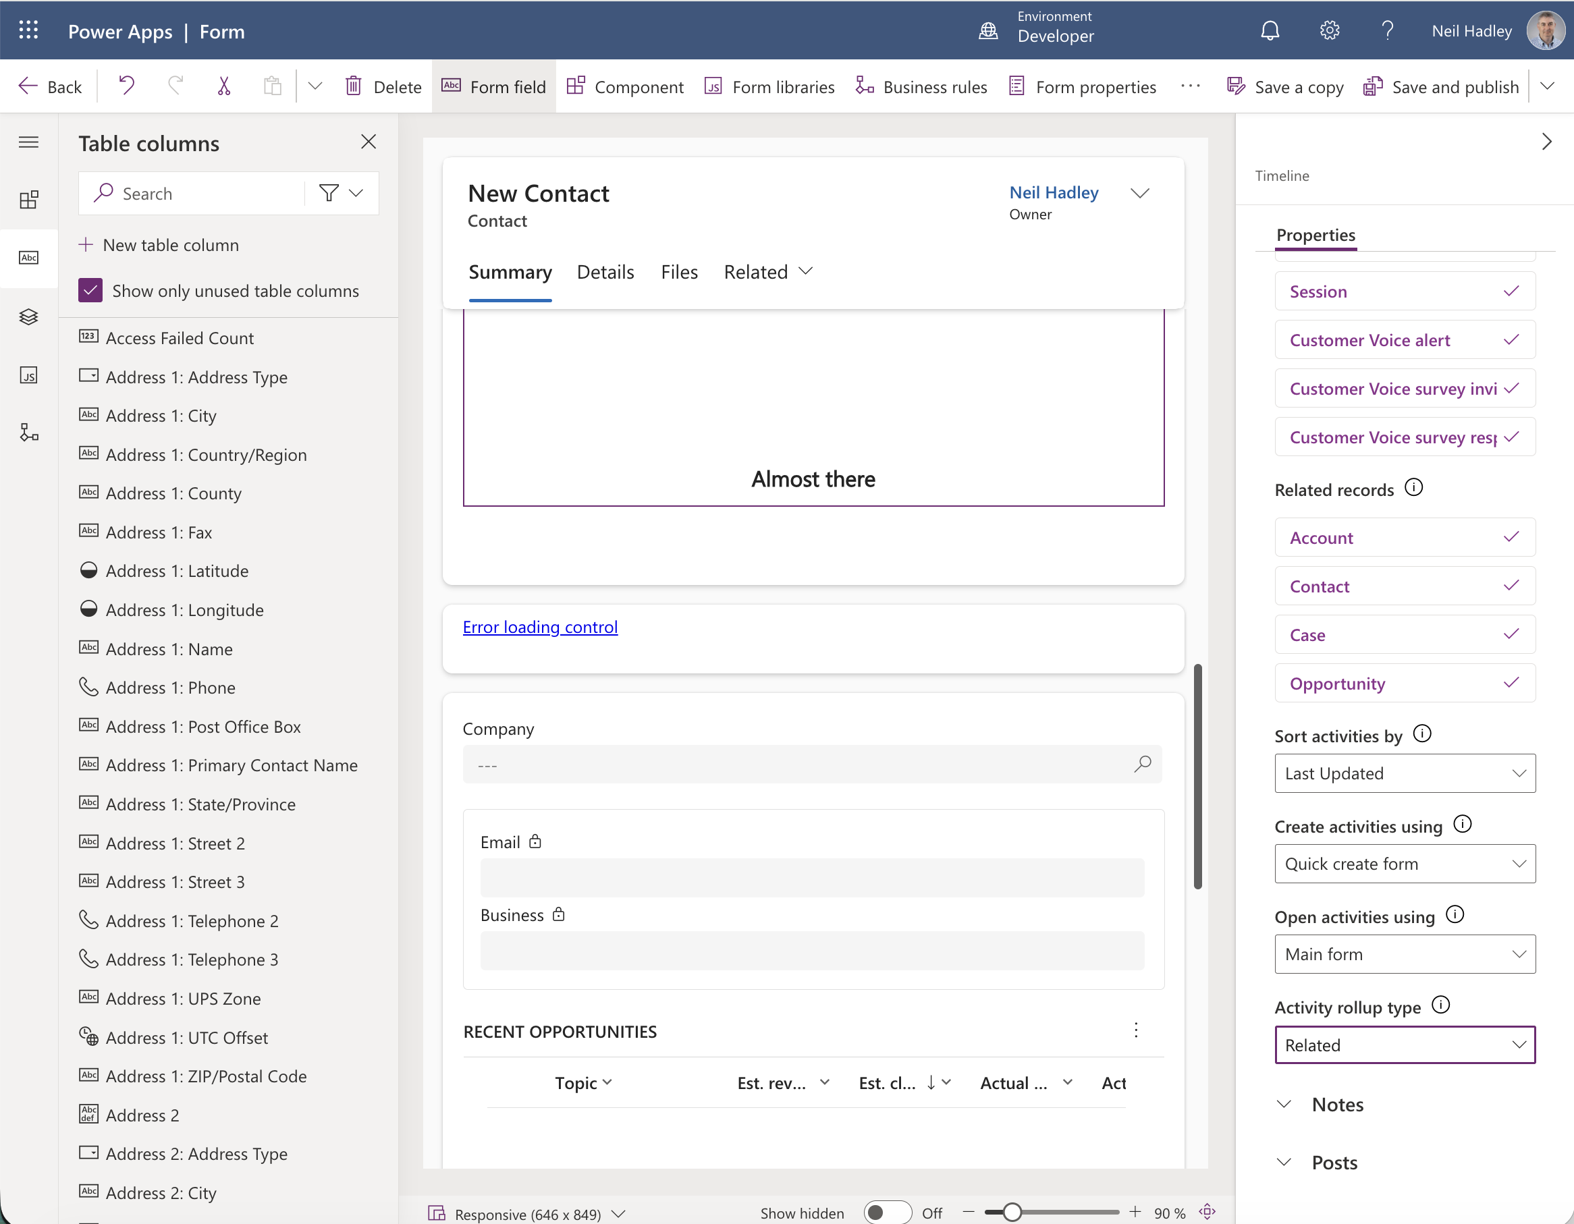This screenshot has width=1574, height=1224.
Task: Click the fit-to-width icon in status bar
Action: click(1208, 1212)
